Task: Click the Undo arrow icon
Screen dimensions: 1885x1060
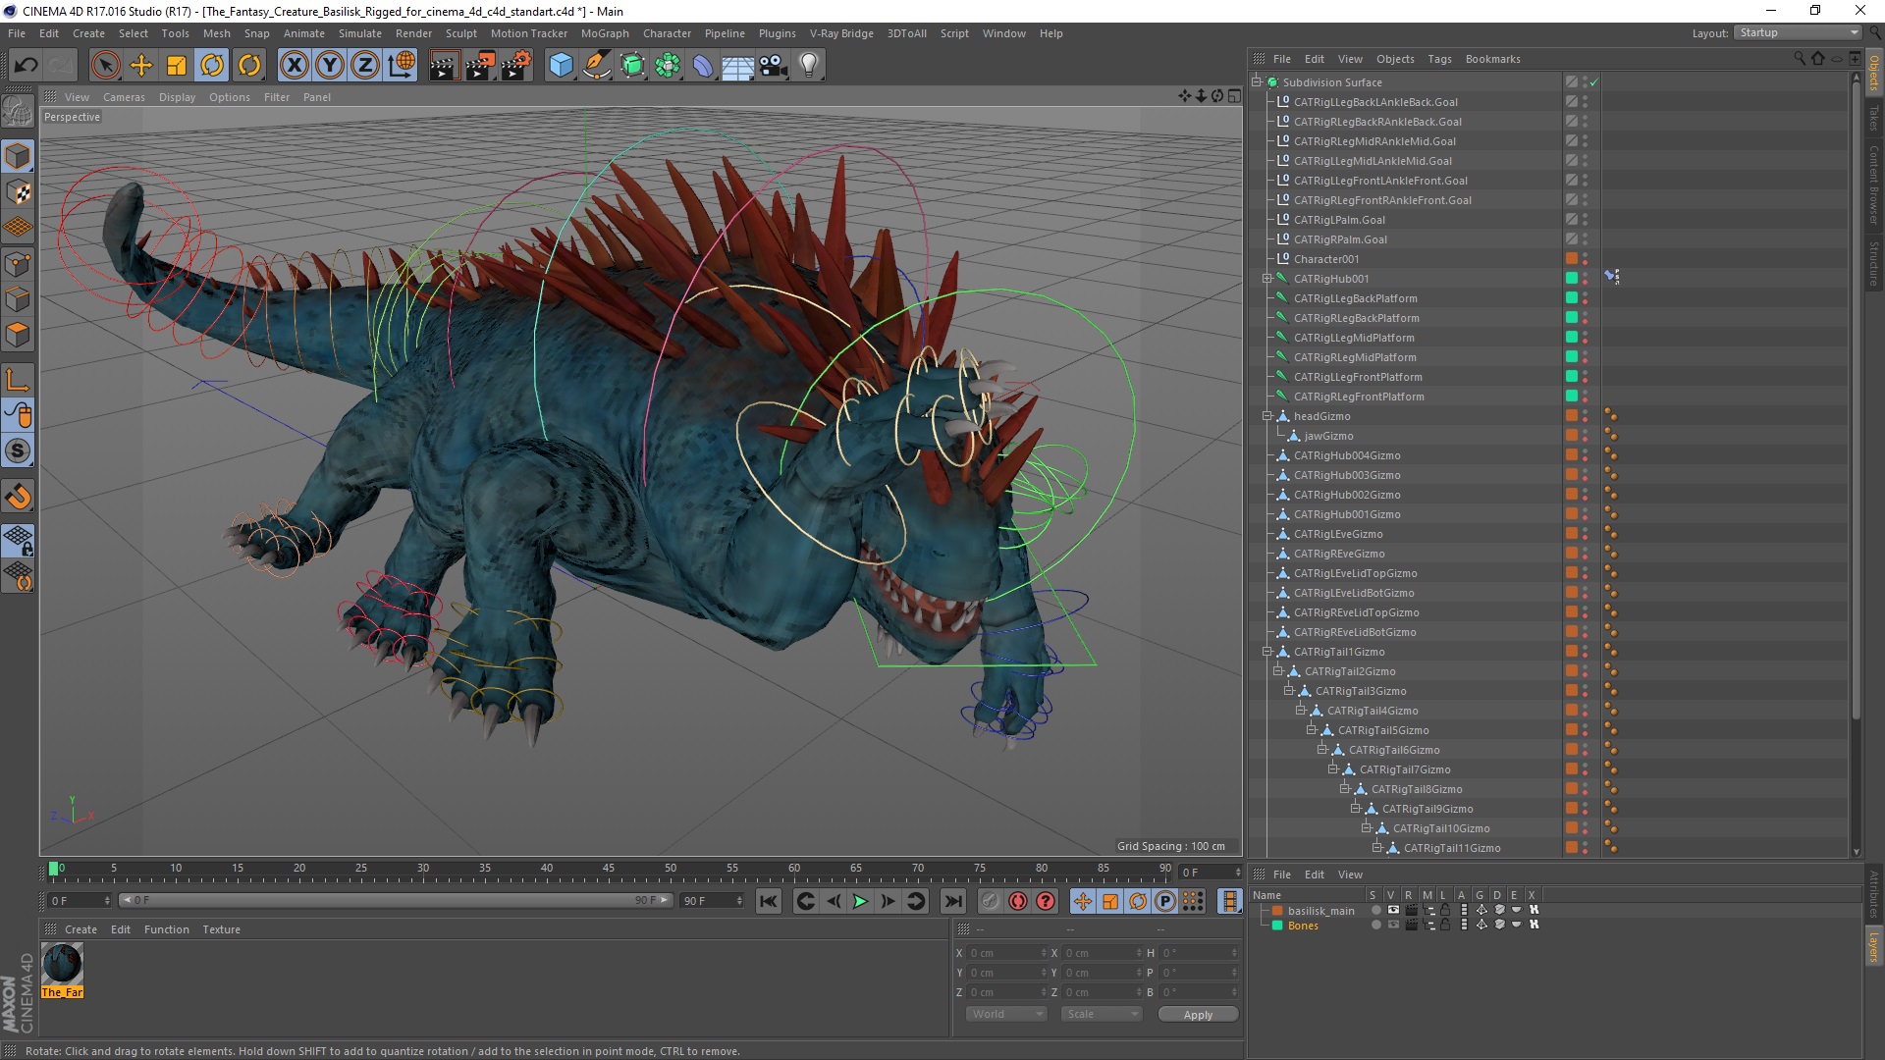Action: point(26,66)
